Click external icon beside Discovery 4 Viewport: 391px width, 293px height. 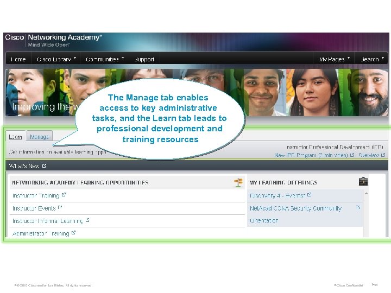coord(309,195)
